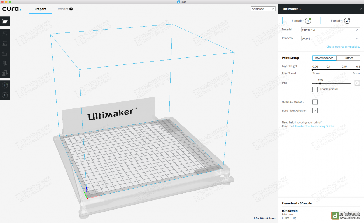
Task: Choose Recommended print setup mode
Action: pyautogui.click(x=324, y=58)
